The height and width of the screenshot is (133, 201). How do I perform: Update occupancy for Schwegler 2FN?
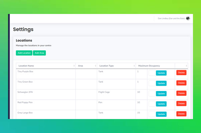tap(161, 93)
